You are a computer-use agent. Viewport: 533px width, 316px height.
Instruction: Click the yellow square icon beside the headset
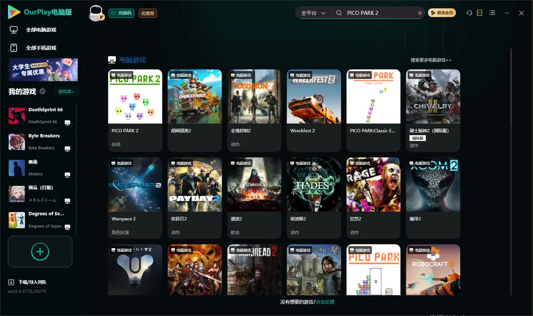pyautogui.click(x=480, y=13)
